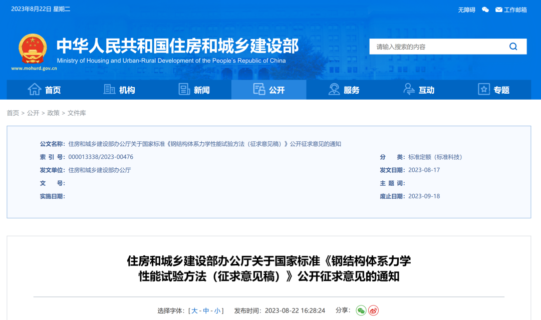Image resolution: width=541 pixels, height=320 pixels.
Task: Click the English ministry name subtitle
Action: point(171,61)
